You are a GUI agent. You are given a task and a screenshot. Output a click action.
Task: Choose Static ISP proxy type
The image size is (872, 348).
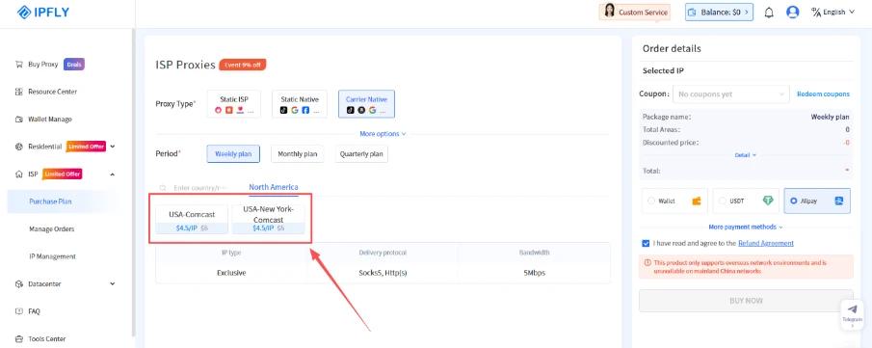[234, 104]
